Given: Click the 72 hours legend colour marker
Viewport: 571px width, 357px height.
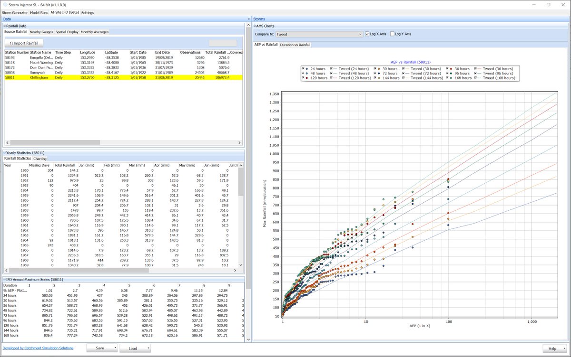Looking at the screenshot, I should [x=380, y=74].
